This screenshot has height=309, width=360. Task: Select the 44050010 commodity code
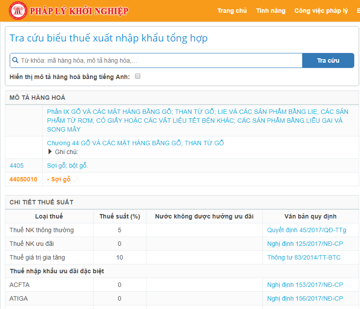(x=23, y=179)
